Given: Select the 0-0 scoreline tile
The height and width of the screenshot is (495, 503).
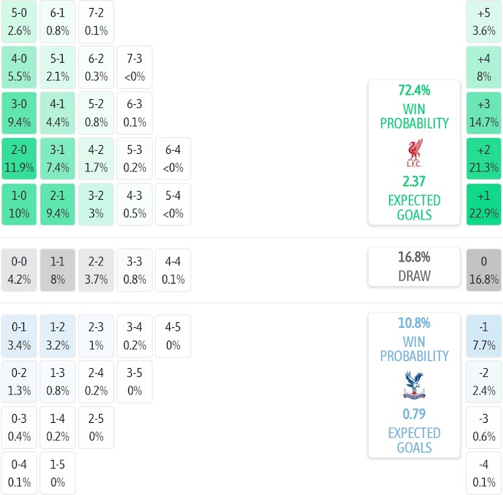Looking at the screenshot, I should point(19,270).
